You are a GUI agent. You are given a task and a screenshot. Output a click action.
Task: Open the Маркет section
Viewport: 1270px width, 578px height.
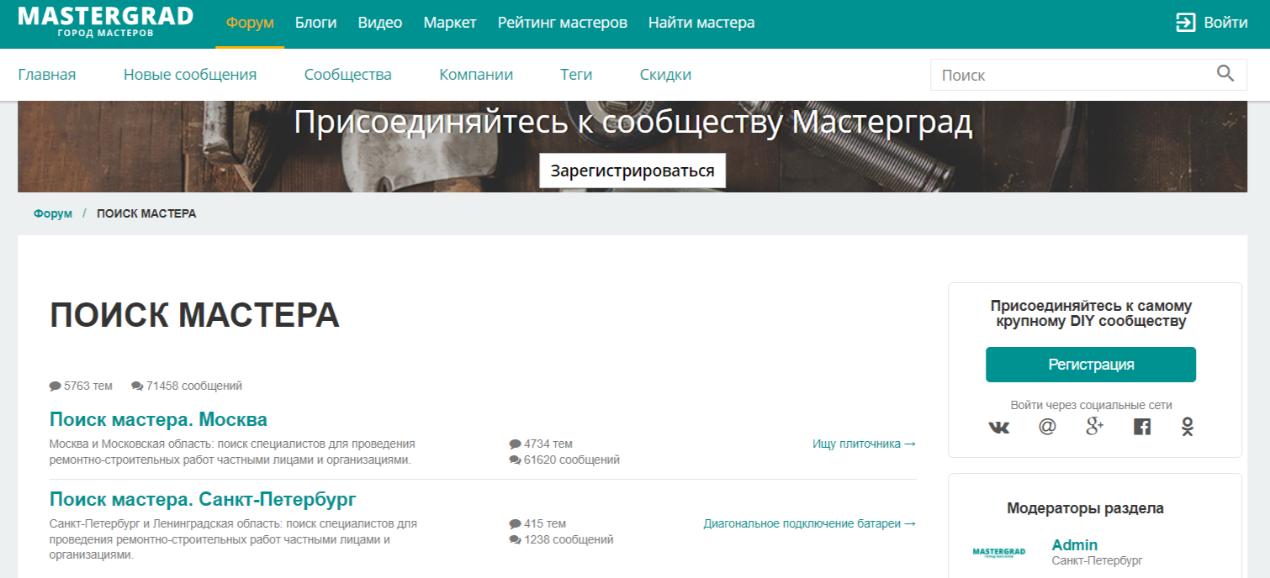tap(450, 23)
